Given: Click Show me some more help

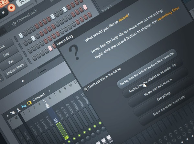Looking at the screenshot, I should pos(169,105).
